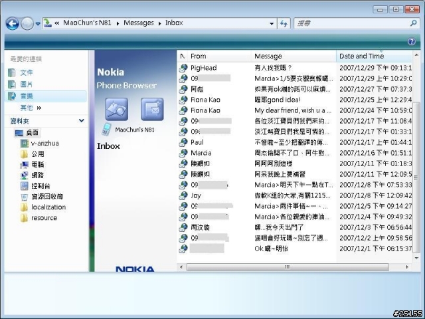
Task: Select 網路 in the folder tree
Action: [38, 175]
